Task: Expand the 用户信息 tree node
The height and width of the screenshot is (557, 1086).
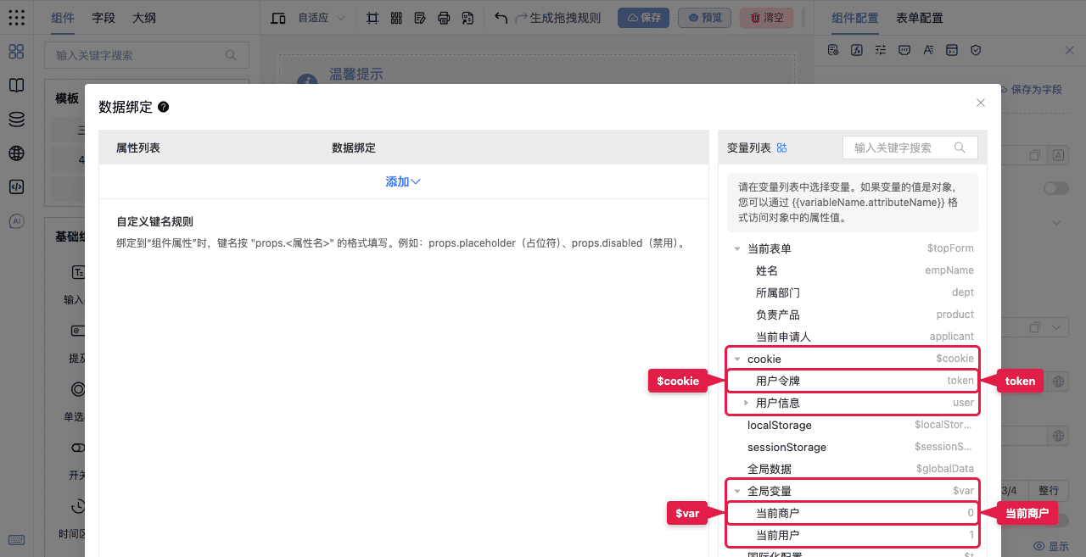Action: coord(746,403)
